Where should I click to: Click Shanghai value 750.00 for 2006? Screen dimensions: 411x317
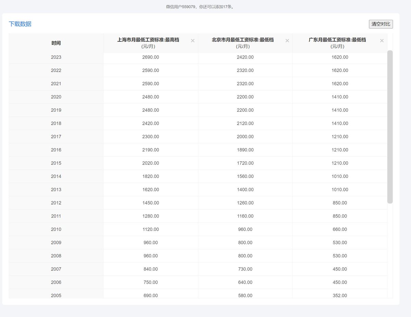(x=151, y=282)
